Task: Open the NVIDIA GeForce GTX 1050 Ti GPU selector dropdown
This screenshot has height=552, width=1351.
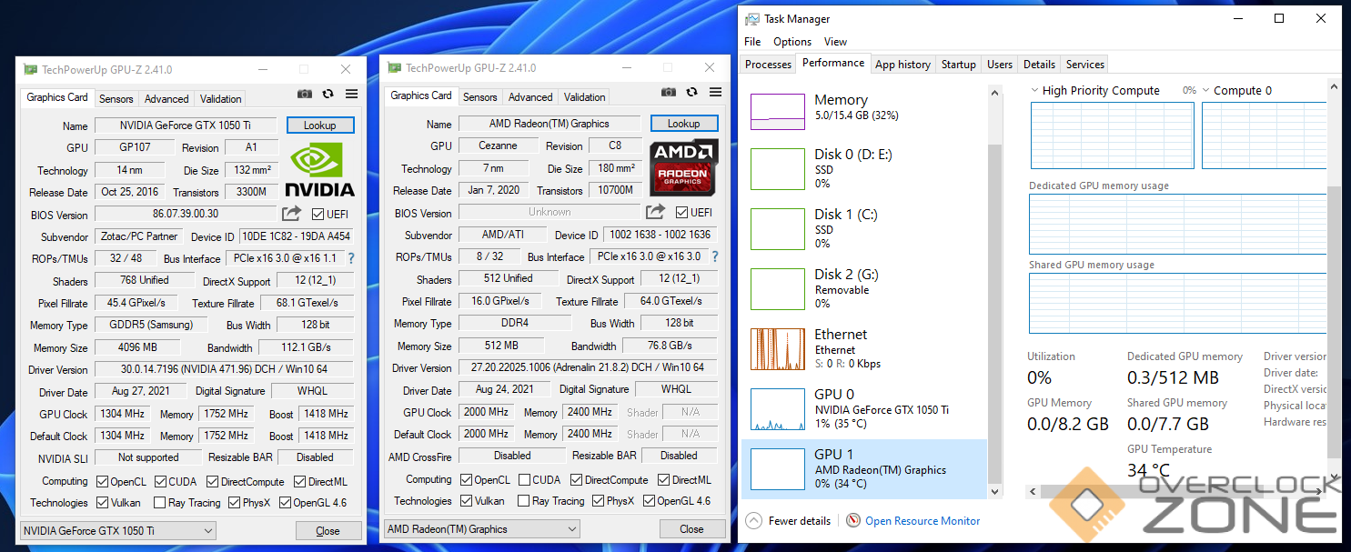Action: [117, 531]
